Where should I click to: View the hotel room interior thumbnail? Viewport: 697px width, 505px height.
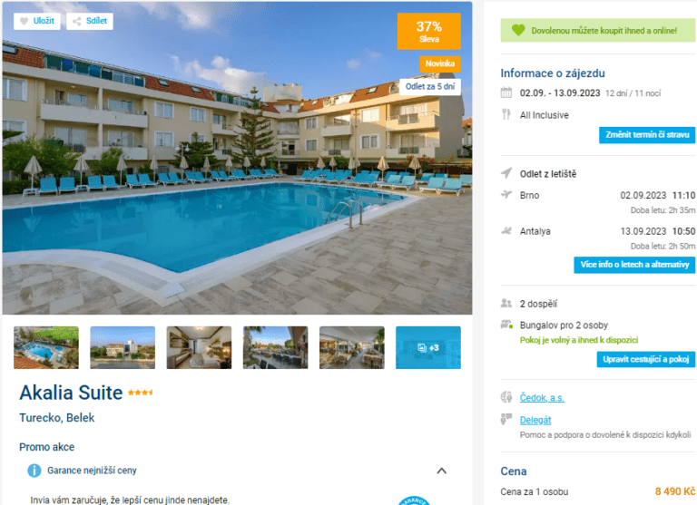[x=199, y=348]
